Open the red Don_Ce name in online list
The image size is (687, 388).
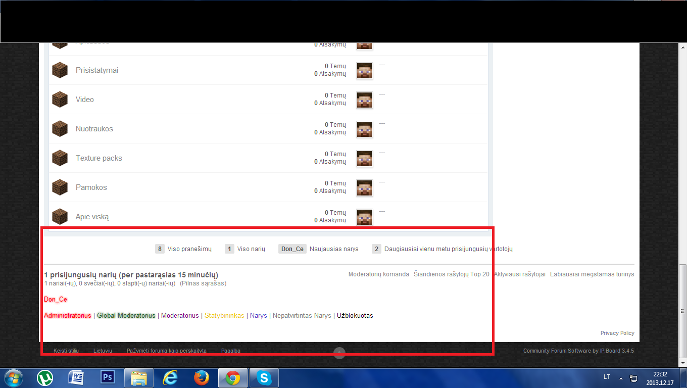pos(56,300)
